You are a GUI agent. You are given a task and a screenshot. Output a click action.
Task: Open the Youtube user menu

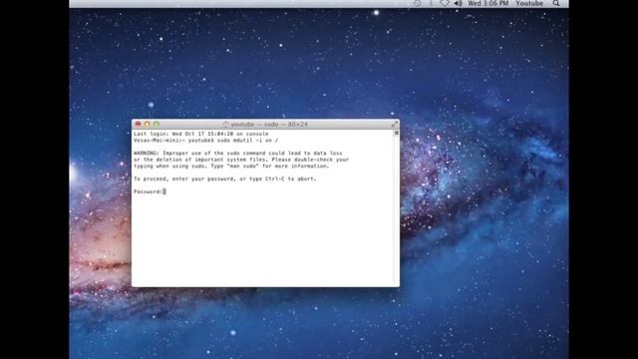pyautogui.click(x=529, y=3)
